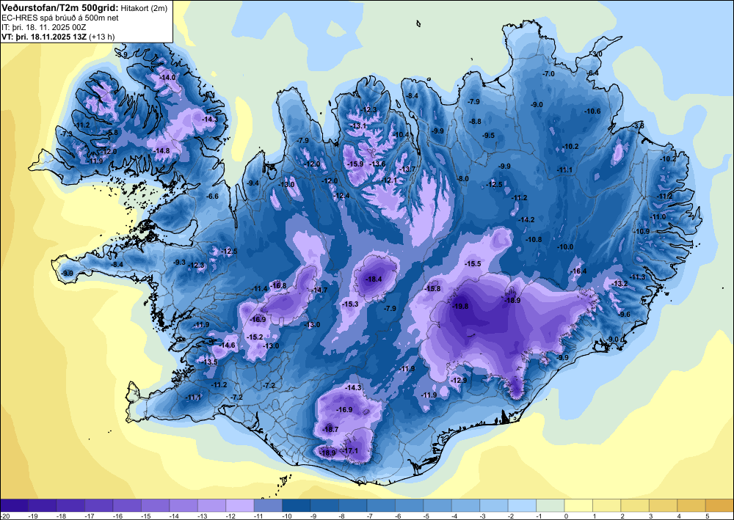Click the -18.4 value on the central glacier

pos(374,279)
